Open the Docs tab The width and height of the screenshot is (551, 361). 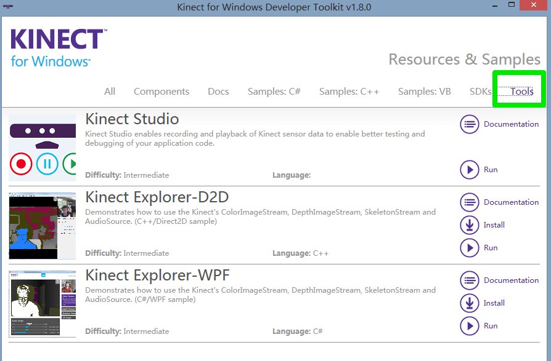click(x=218, y=92)
